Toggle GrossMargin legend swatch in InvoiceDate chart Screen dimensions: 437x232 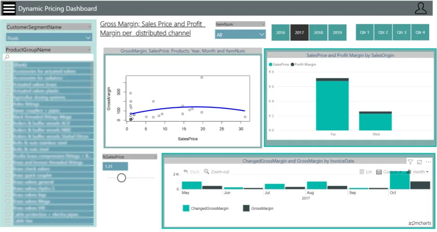(246, 208)
